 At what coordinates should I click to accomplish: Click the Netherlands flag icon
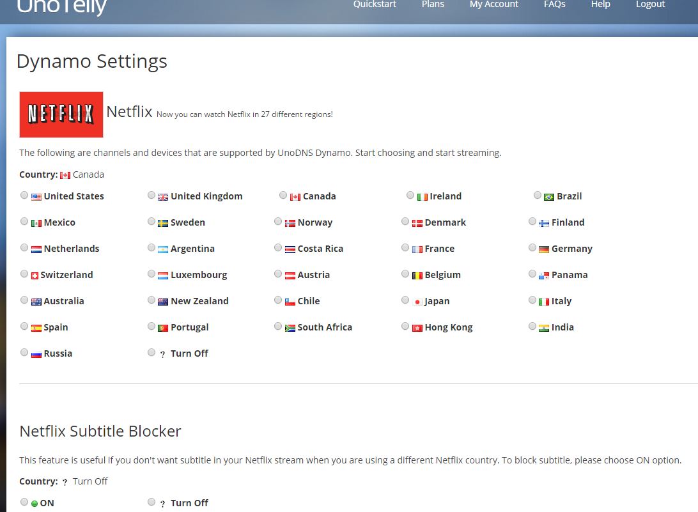click(36, 249)
